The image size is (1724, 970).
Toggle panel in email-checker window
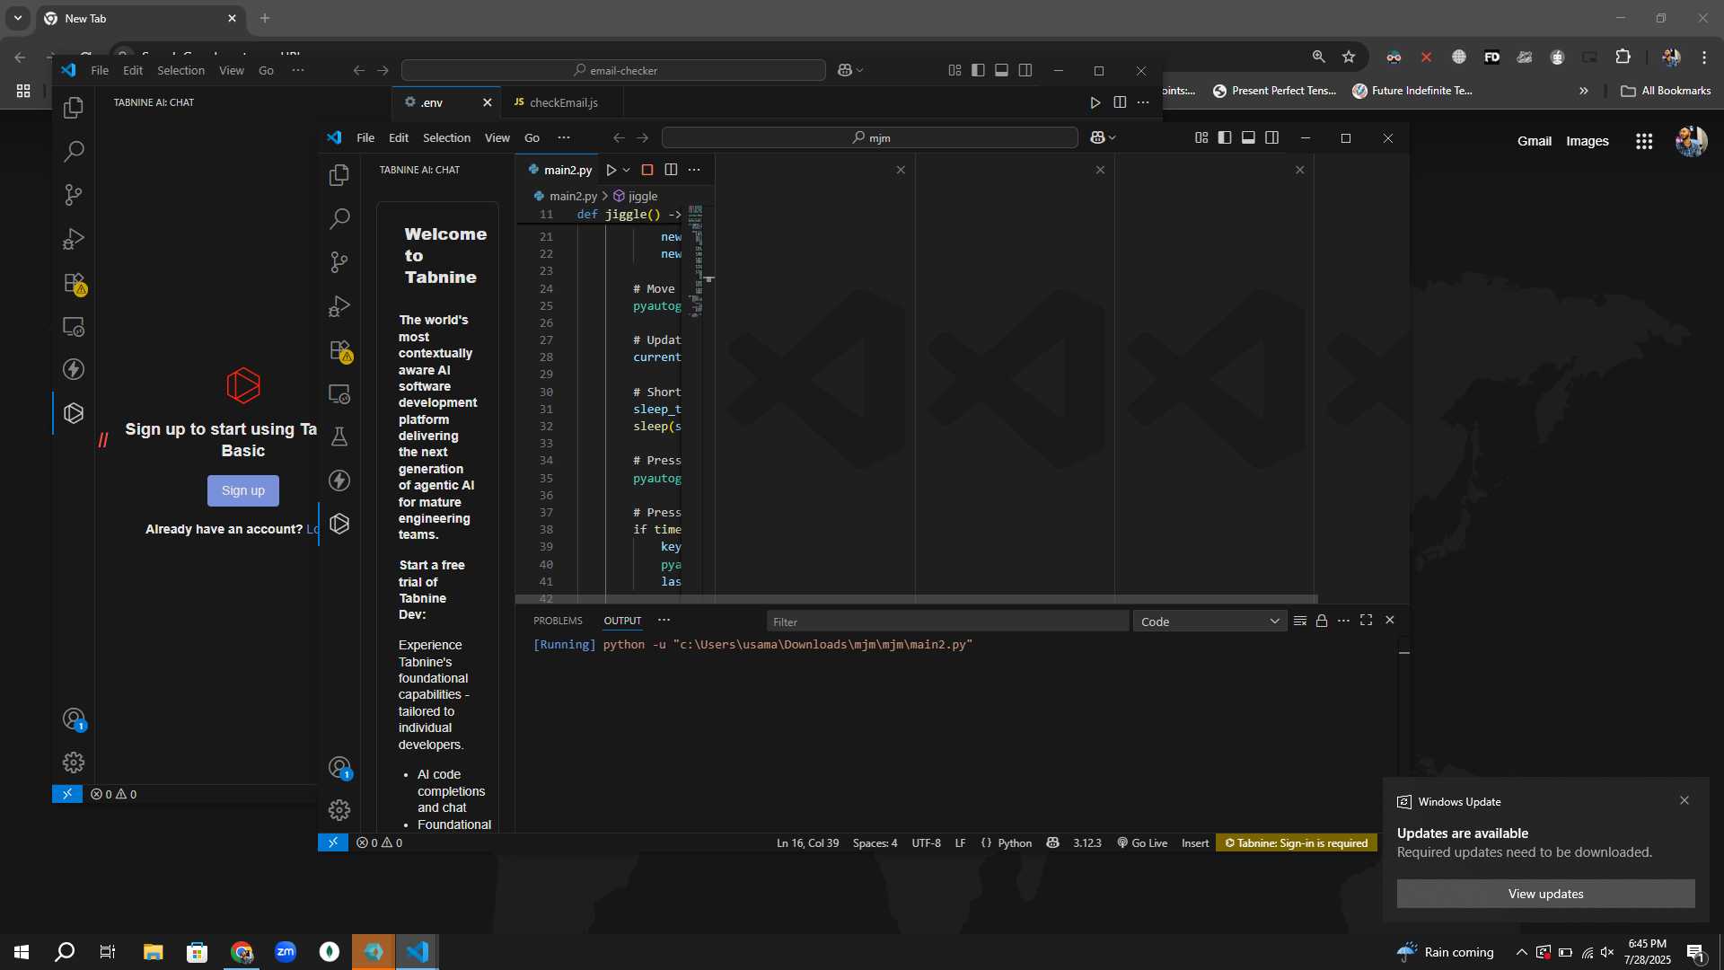[x=1001, y=70]
